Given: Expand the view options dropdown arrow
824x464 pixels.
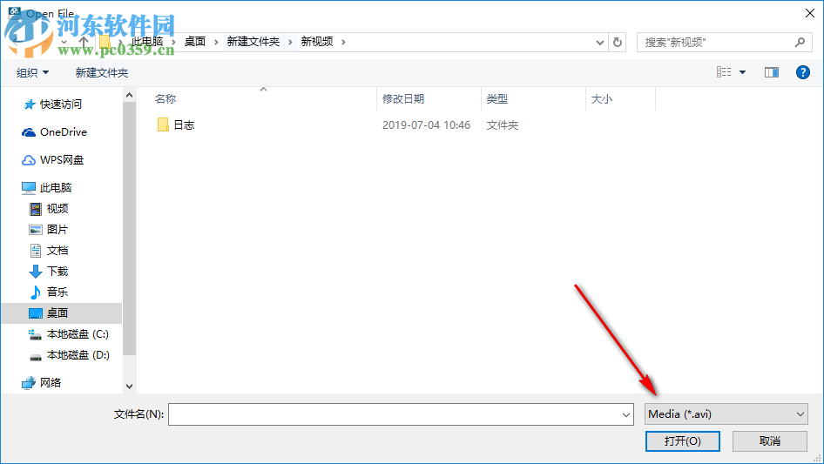Looking at the screenshot, I should click(x=742, y=72).
